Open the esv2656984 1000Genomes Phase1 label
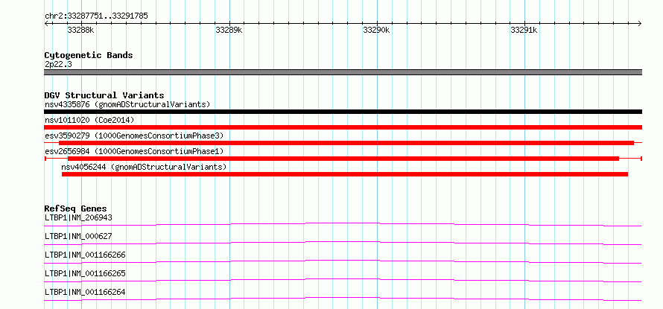 (134, 151)
